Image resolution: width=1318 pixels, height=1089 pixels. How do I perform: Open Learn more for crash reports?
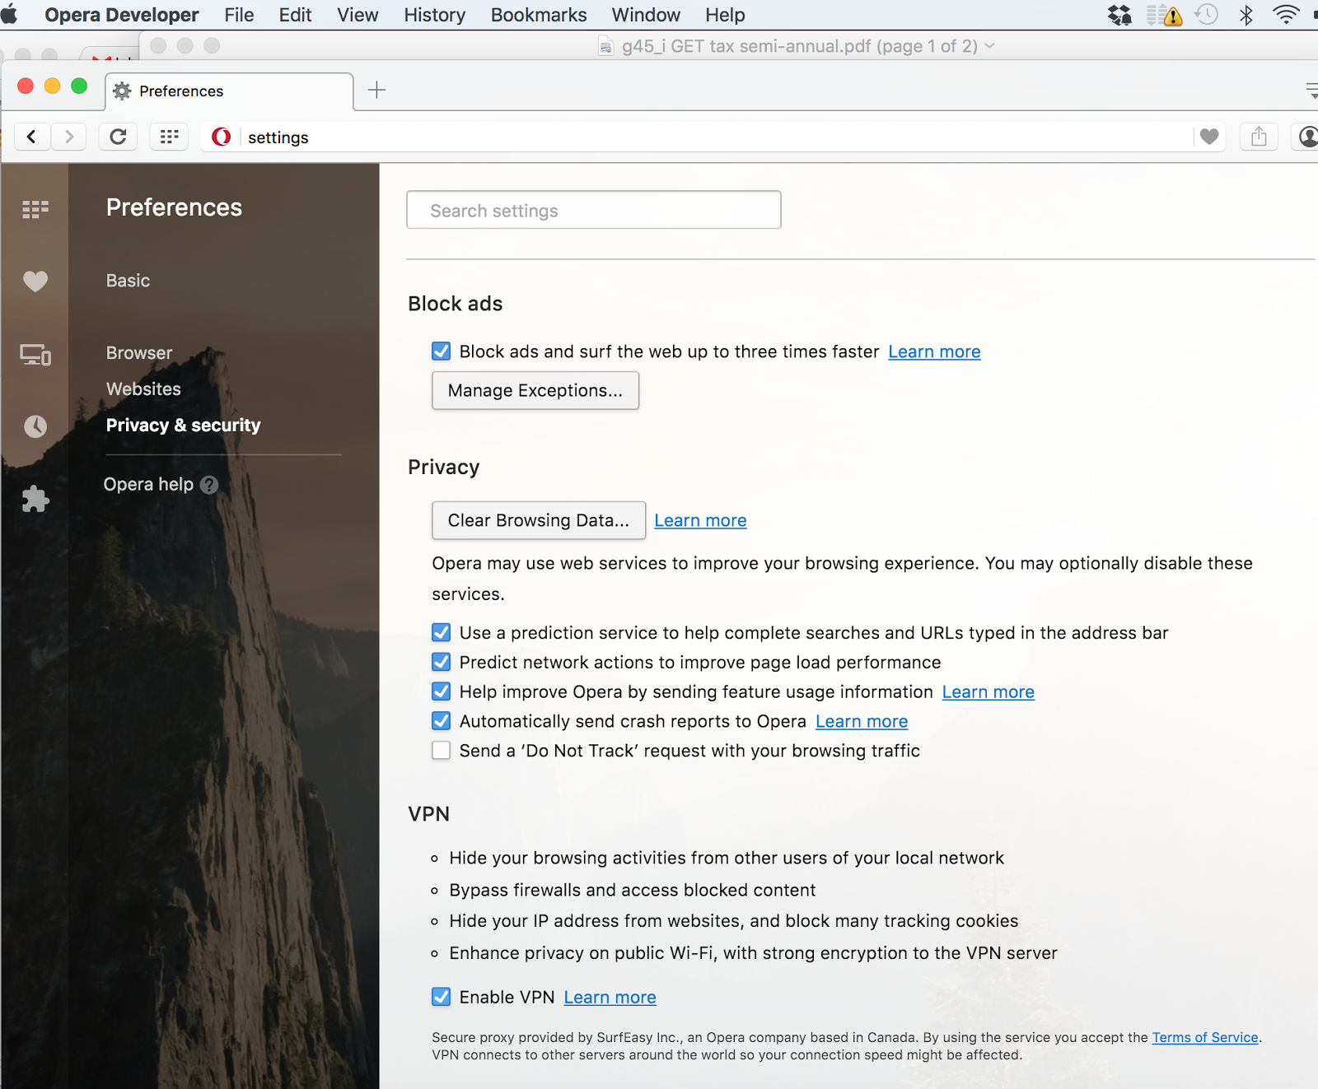point(862,721)
